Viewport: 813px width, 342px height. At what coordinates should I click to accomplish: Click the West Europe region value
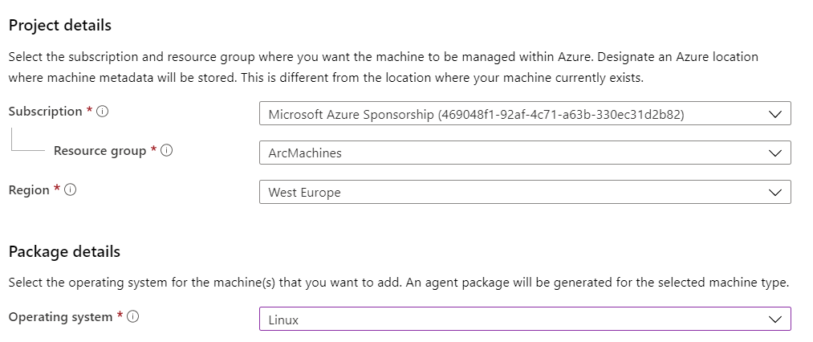[304, 193]
